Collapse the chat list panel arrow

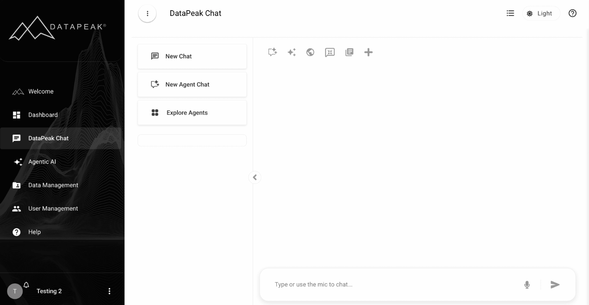(255, 177)
